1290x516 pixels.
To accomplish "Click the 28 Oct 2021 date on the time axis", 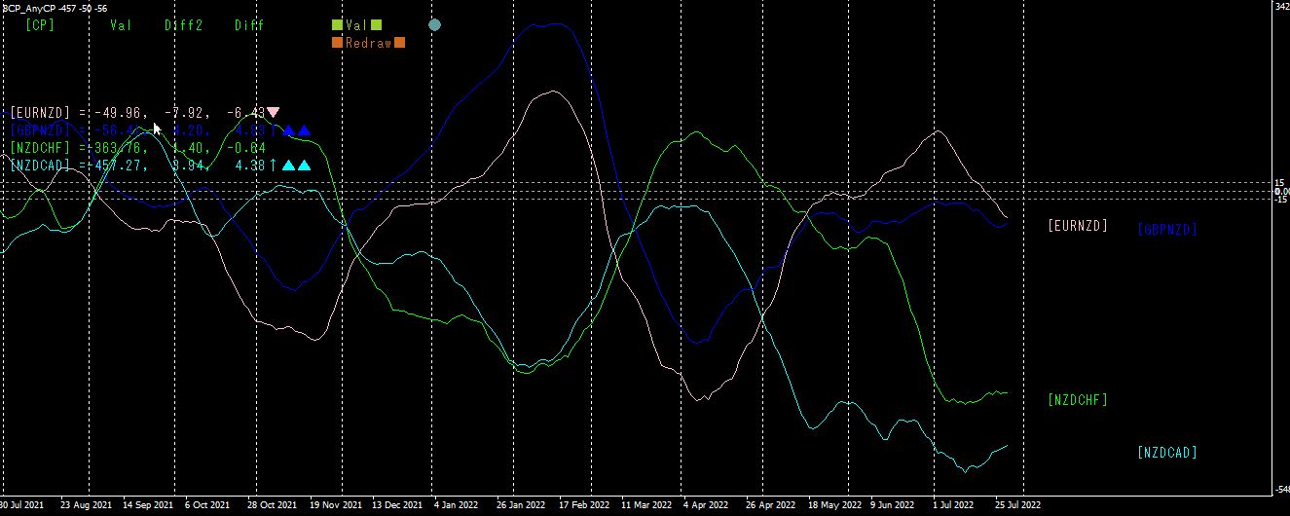I will 272,506.
